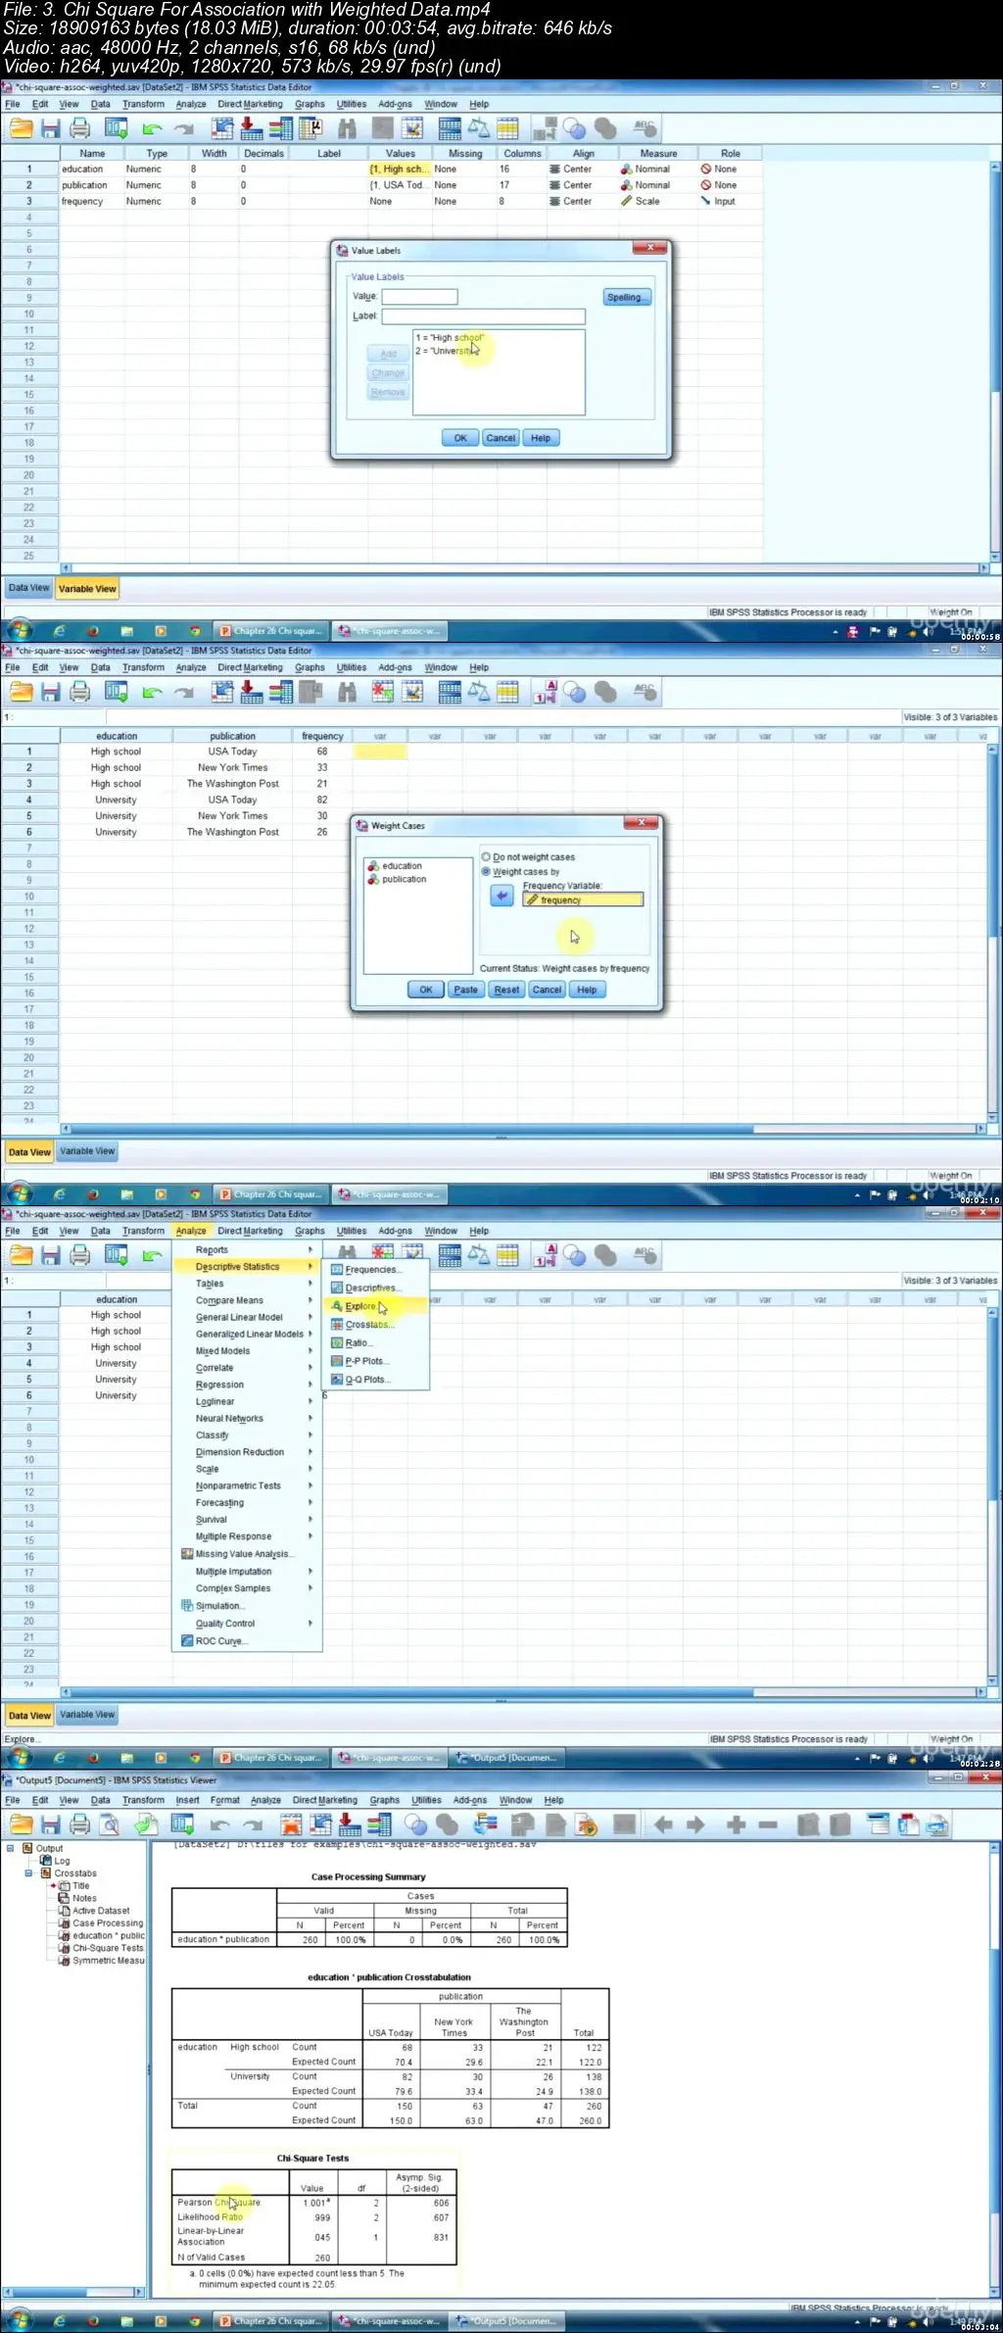
Task: Expand Nonparametric Tests submenu arrow
Action: click(310, 1485)
